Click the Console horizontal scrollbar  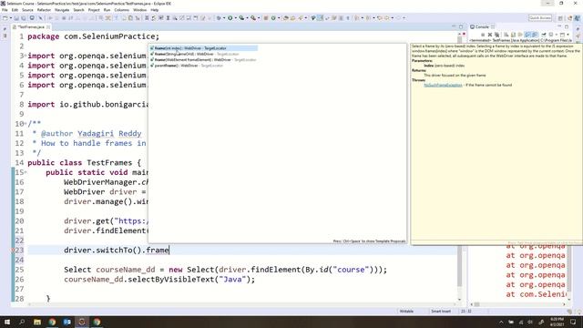(476, 304)
